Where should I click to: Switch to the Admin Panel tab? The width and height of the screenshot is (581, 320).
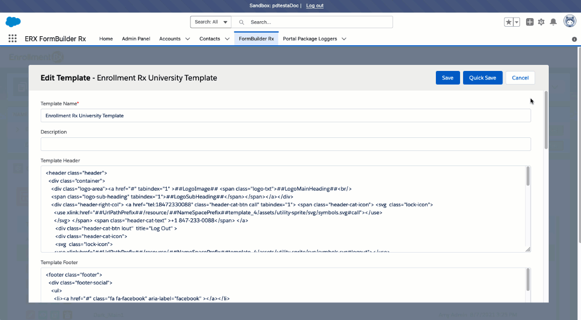pos(136,39)
